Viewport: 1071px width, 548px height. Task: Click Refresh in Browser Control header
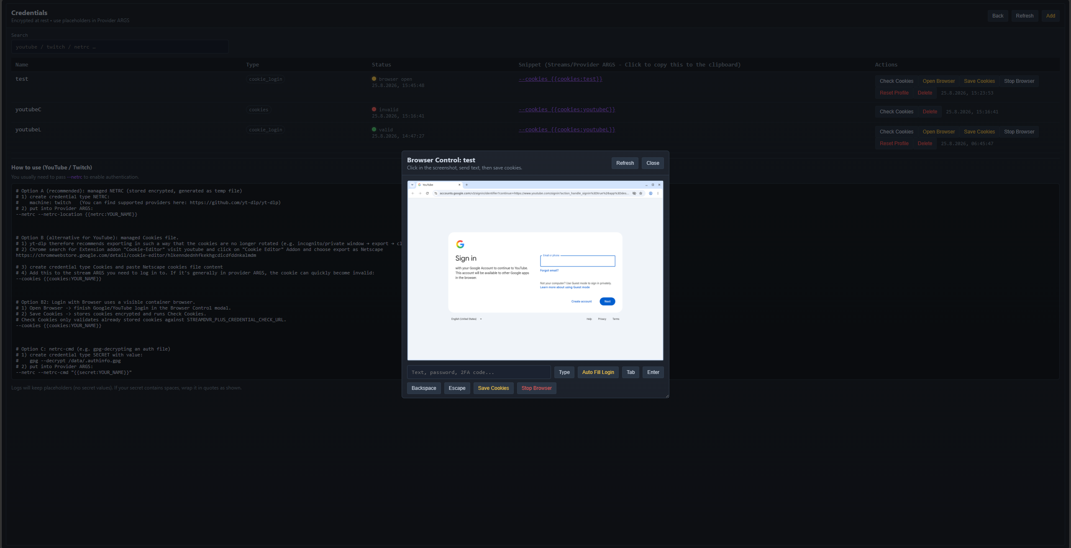click(x=625, y=163)
